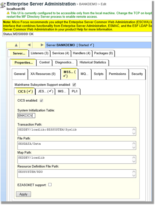Viewport: 155px width, 205px height.
Task: Click down arrow in Transaction Path scrollbar
Action: click(x=134, y=134)
